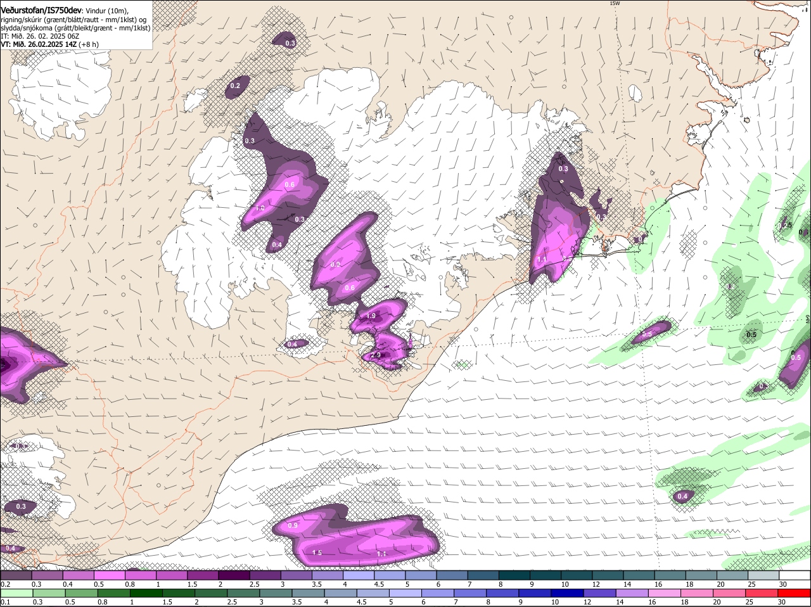This screenshot has height=607, width=811.
Task: Click the title text Veðurstofan/IS750dev
Action: 41,11
